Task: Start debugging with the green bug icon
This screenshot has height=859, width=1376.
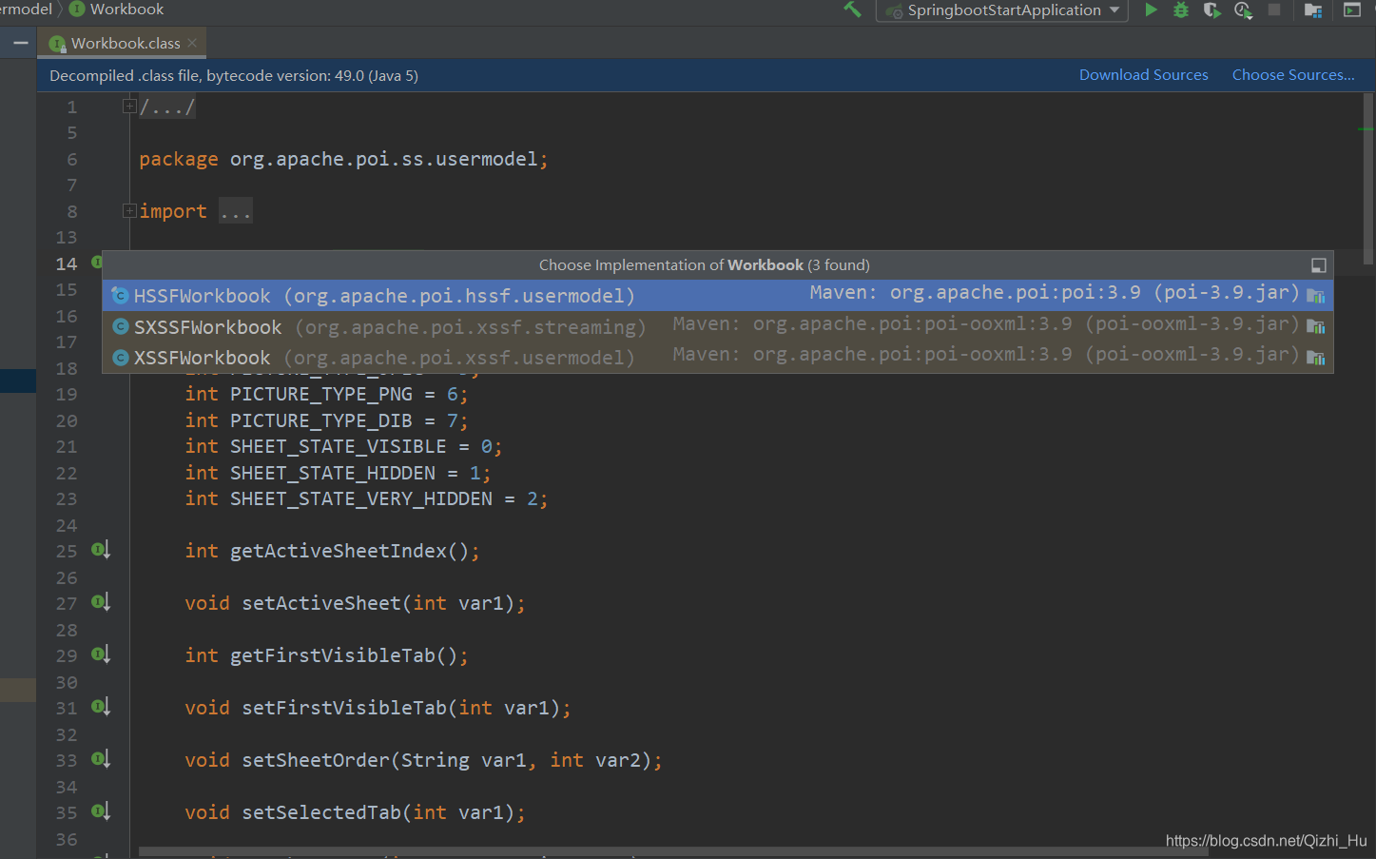Action: pyautogui.click(x=1181, y=10)
